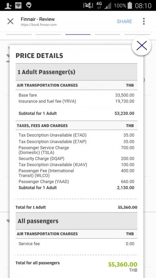Tap the battery status icon

click(129, 6)
